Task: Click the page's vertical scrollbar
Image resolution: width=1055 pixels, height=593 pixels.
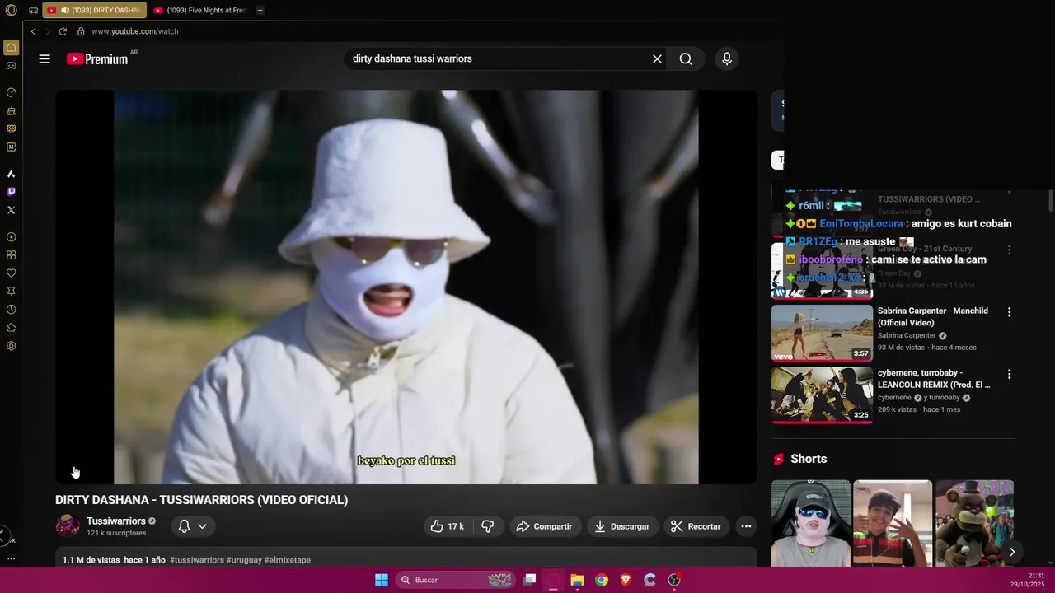Action: click(1050, 202)
